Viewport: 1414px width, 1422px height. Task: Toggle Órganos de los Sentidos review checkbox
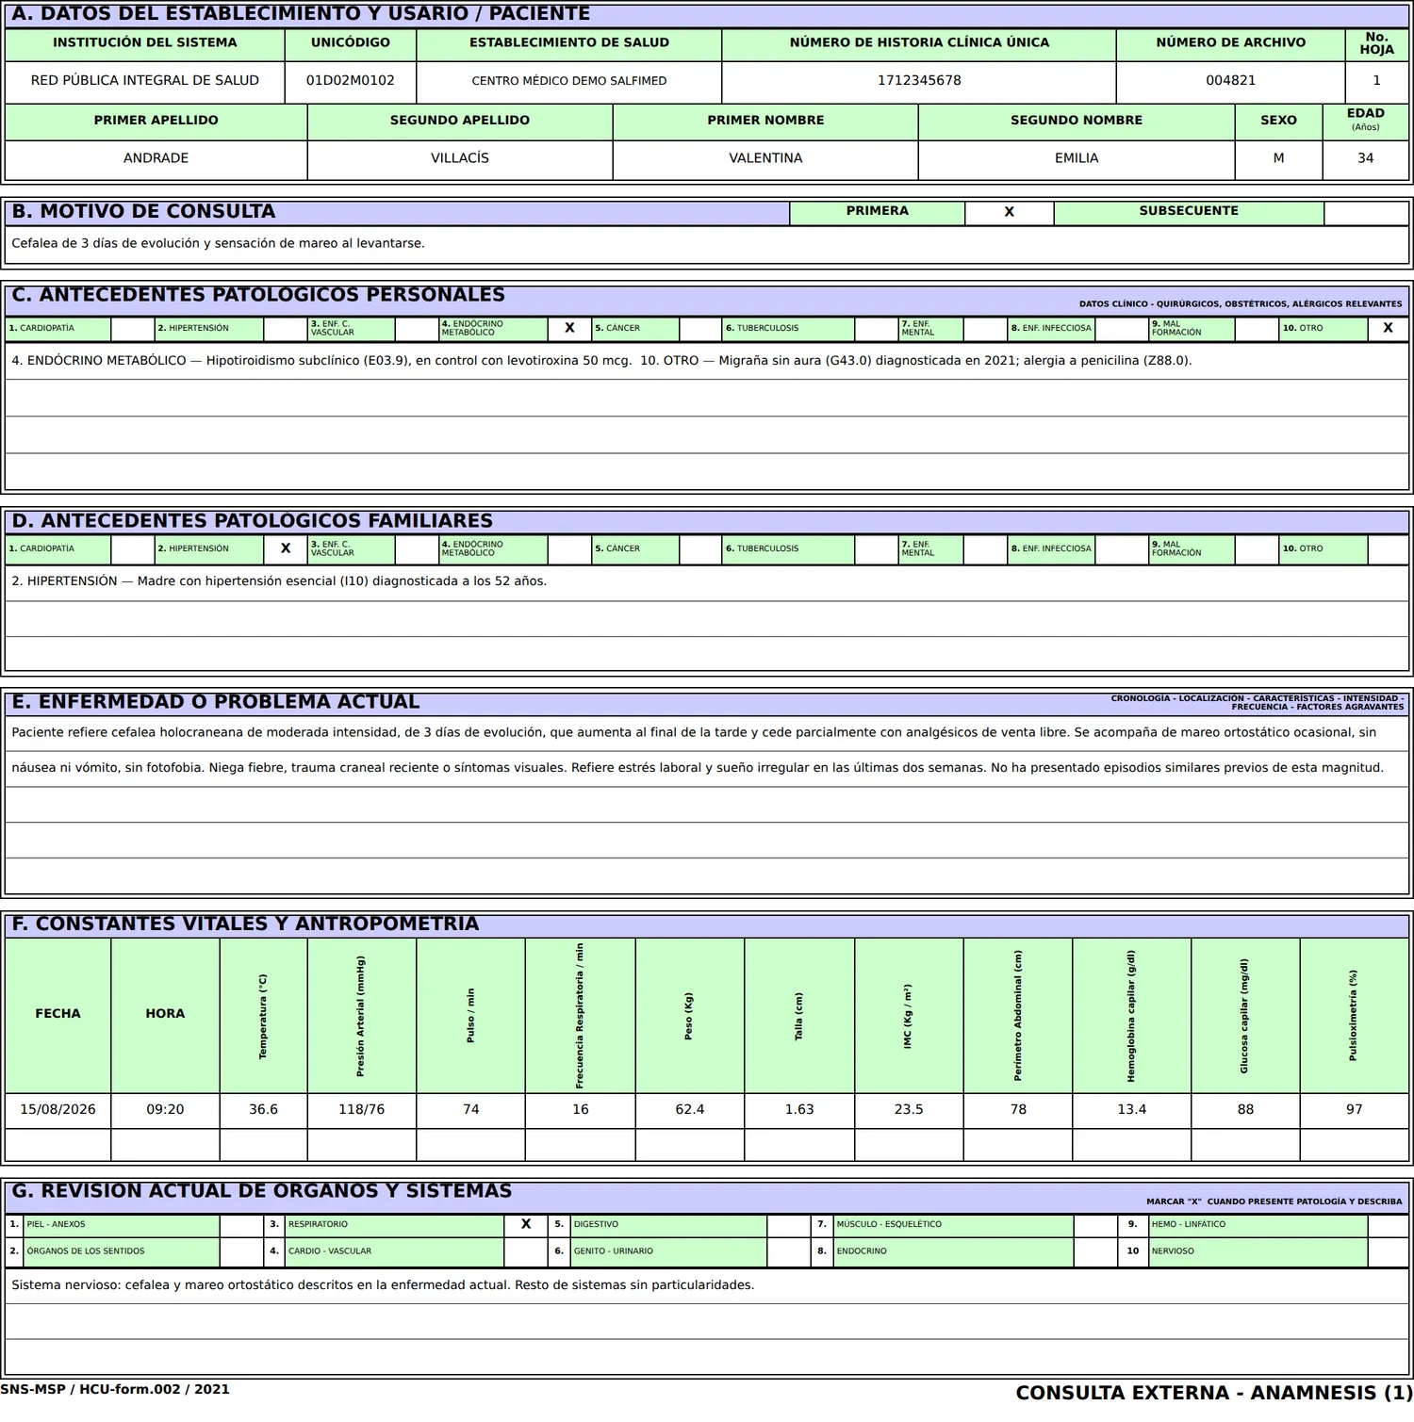click(241, 1252)
